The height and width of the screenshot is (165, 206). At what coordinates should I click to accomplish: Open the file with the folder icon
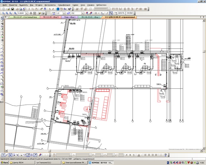(x=9, y=9)
